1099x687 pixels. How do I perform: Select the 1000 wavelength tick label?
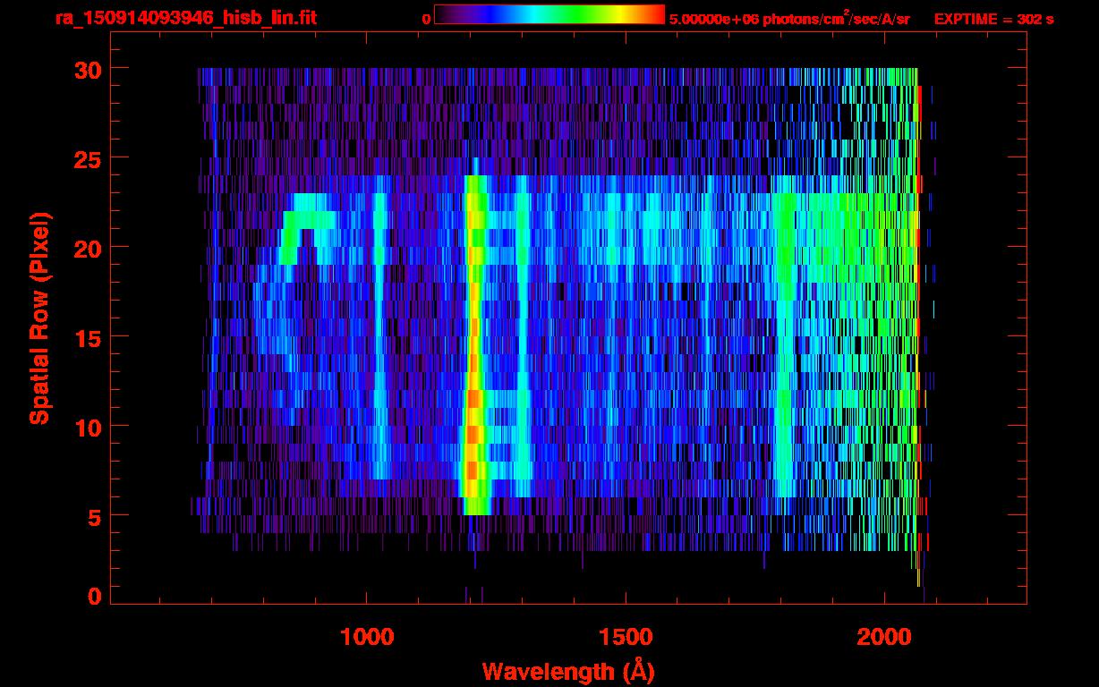pyautogui.click(x=367, y=637)
